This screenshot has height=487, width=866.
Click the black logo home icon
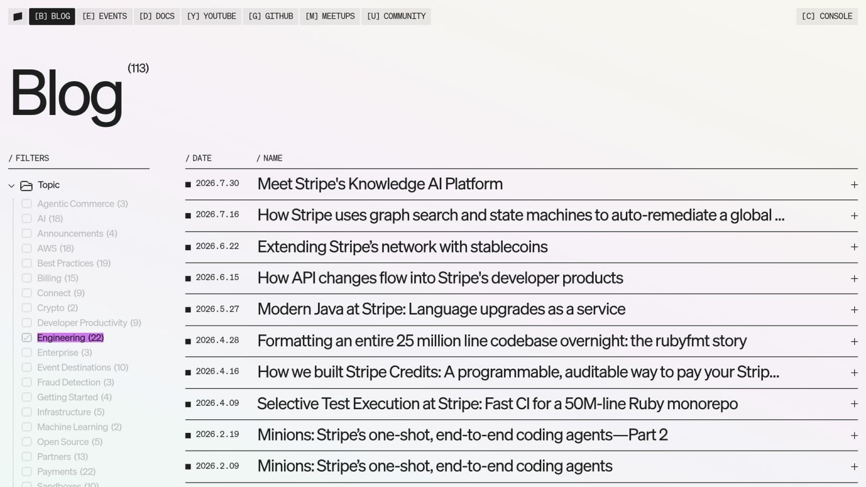pos(17,16)
